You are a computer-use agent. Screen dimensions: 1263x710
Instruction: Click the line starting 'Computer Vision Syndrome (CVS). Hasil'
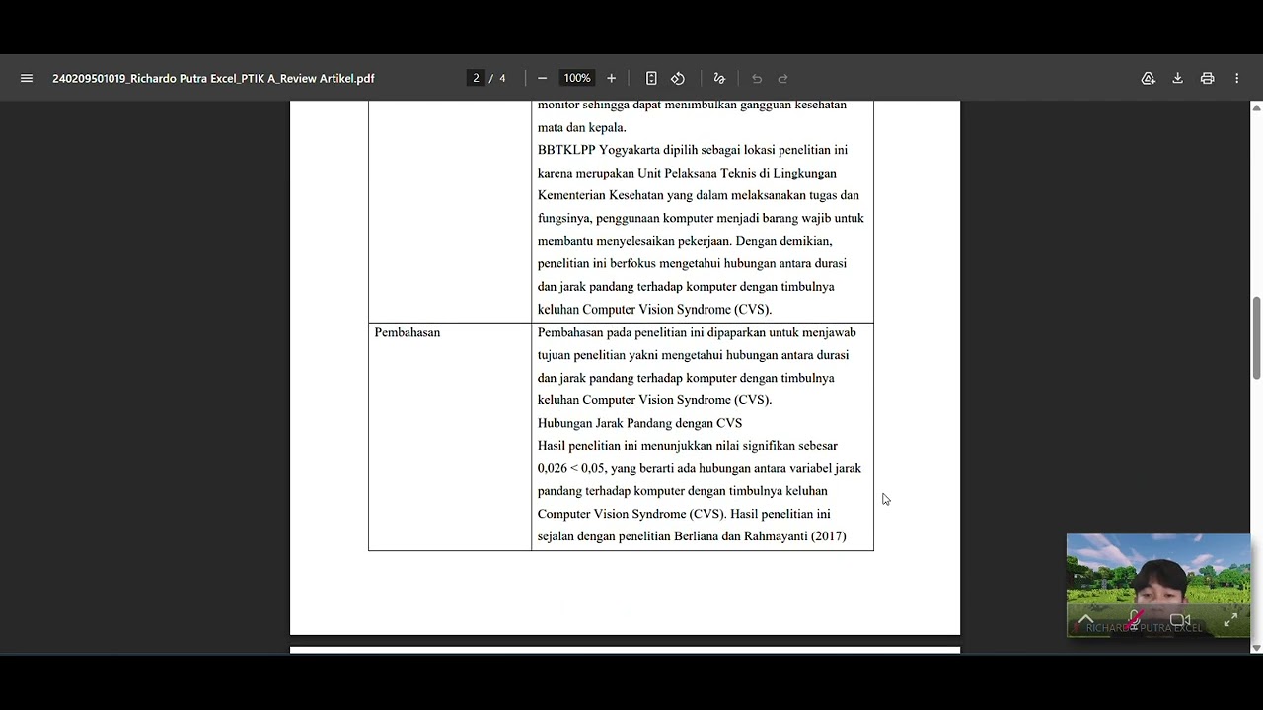(x=684, y=514)
